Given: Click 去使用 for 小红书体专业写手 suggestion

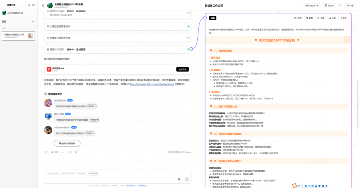Looking at the screenshot, I should point(90,133).
